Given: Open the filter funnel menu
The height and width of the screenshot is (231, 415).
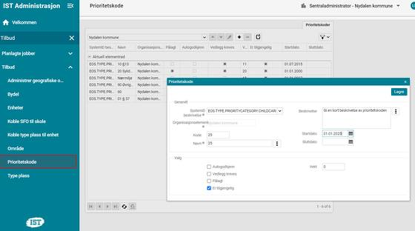Looking at the screenshot, I should click(324, 37).
